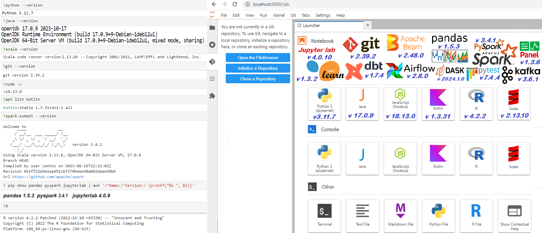
Task: Click the Notebook section header icon
Action: 302,40
